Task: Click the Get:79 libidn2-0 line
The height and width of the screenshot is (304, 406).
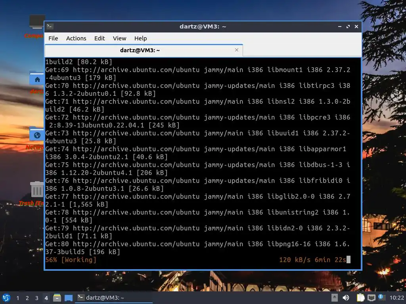Action: [198, 232]
